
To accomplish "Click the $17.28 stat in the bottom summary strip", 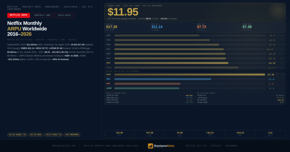I will (x=150, y=133).
